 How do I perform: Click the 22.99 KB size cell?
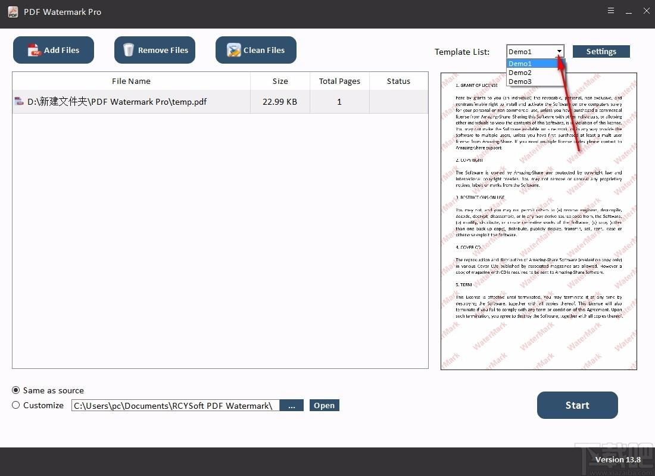[280, 102]
